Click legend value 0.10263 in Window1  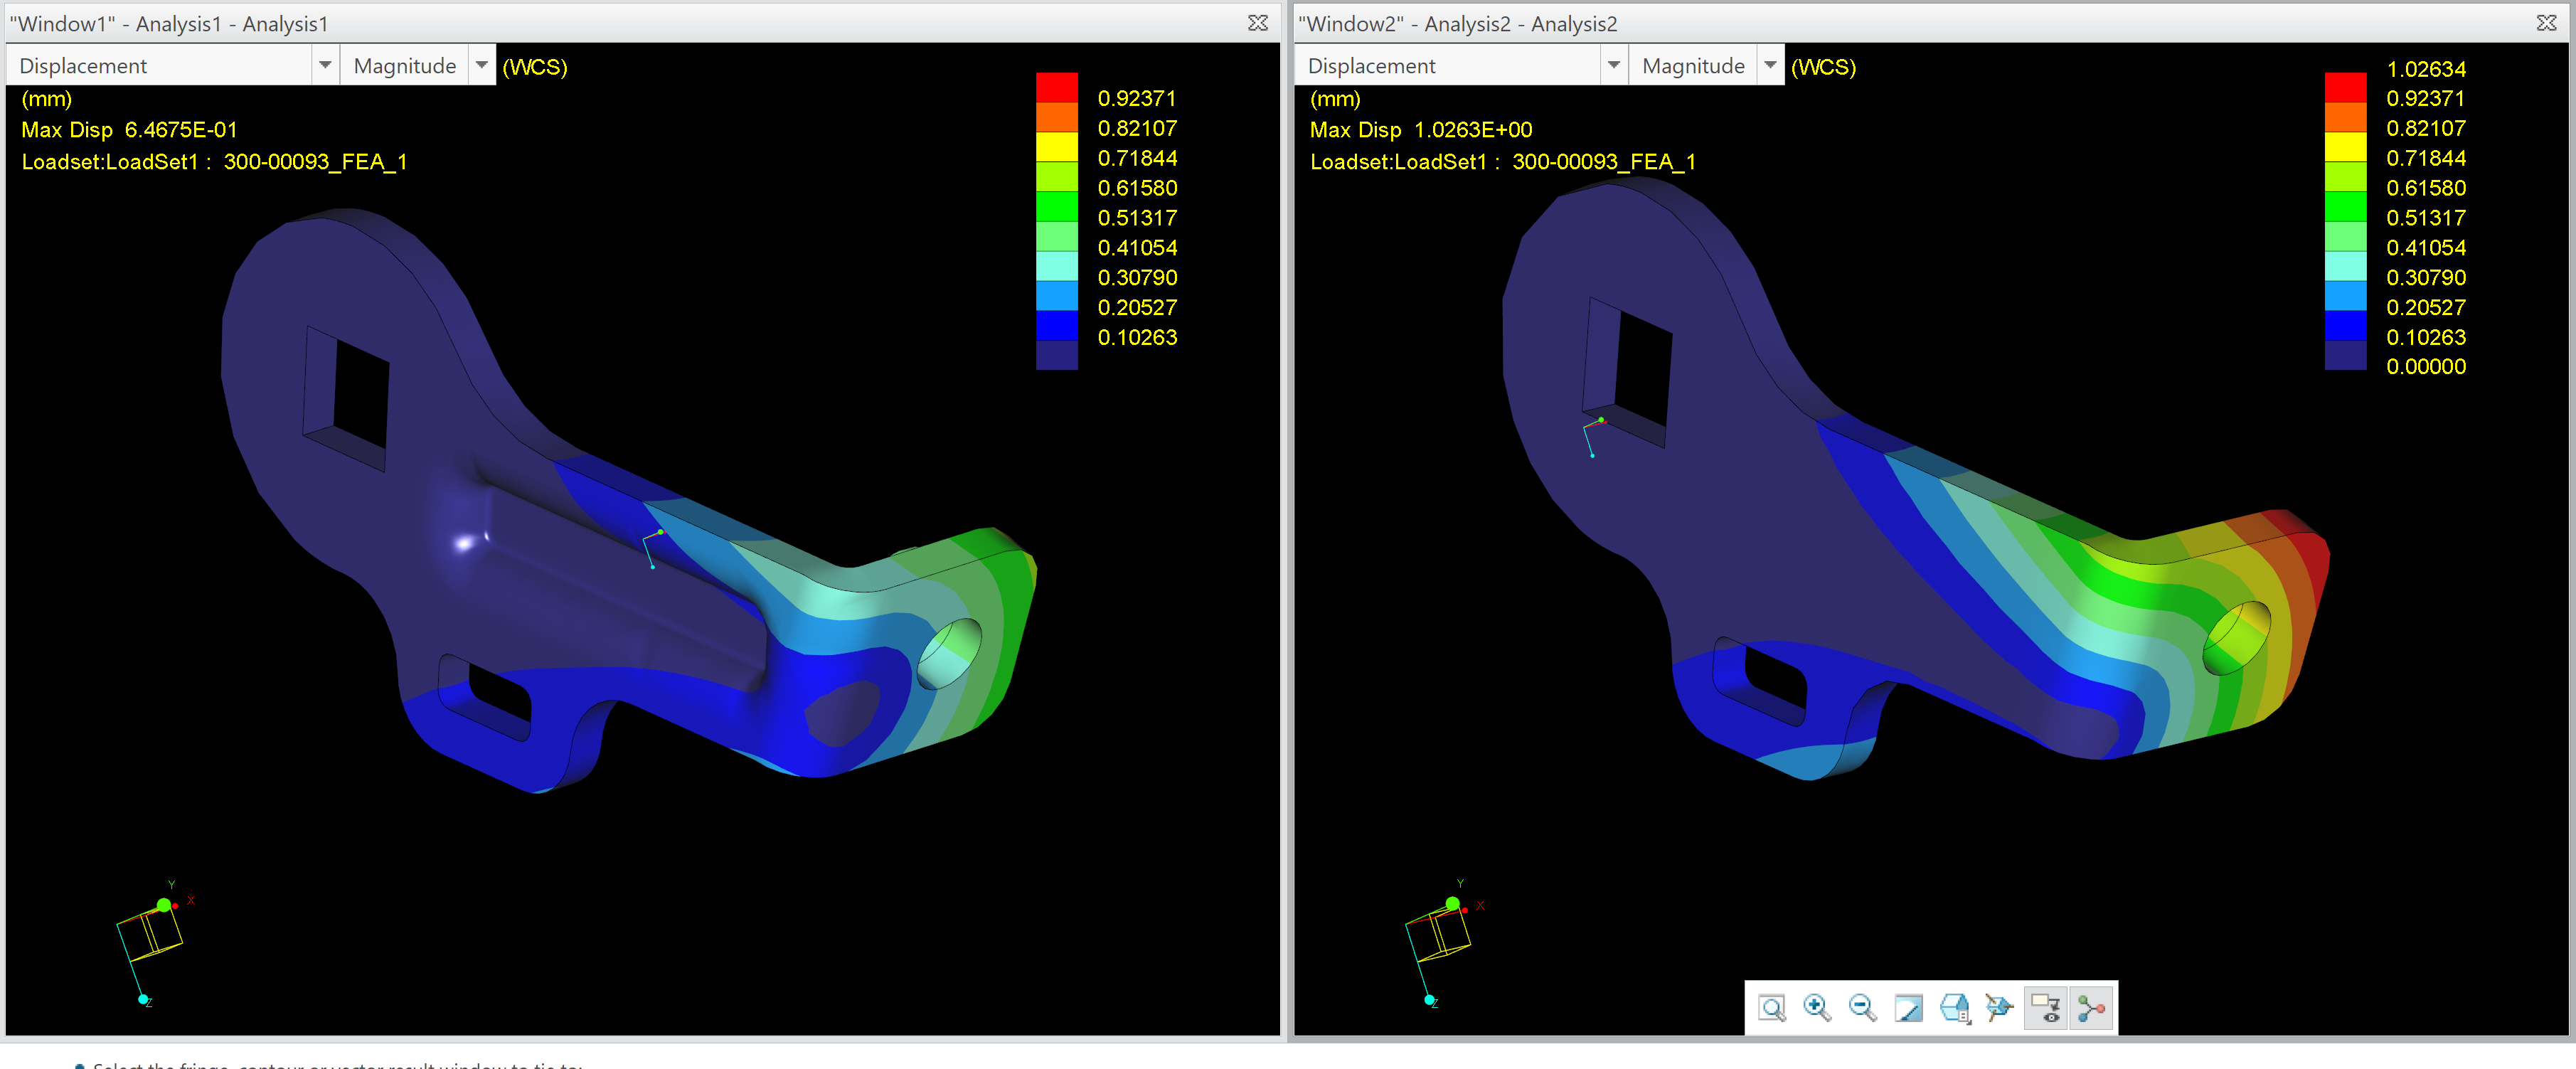[1137, 338]
